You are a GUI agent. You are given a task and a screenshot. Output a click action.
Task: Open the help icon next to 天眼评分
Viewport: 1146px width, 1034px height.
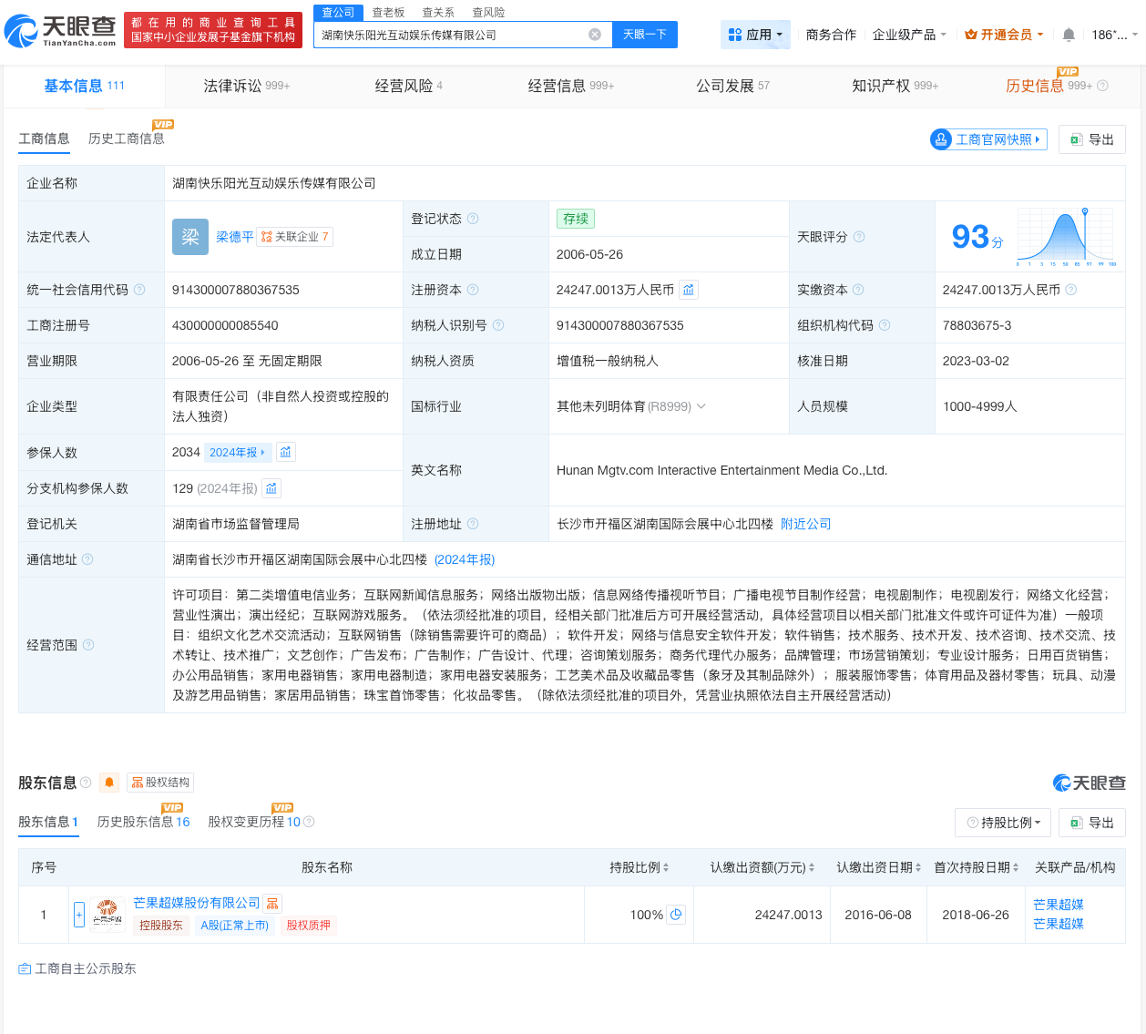[859, 237]
